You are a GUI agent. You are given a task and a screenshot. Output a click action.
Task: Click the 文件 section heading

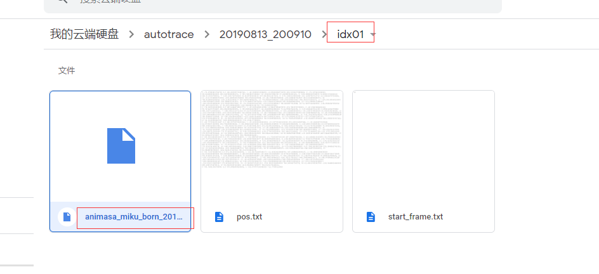[67, 70]
